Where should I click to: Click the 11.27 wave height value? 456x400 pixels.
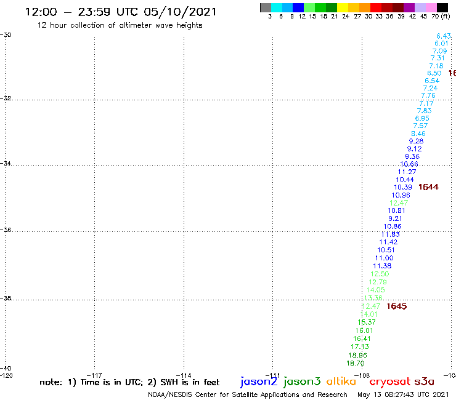tap(407, 172)
